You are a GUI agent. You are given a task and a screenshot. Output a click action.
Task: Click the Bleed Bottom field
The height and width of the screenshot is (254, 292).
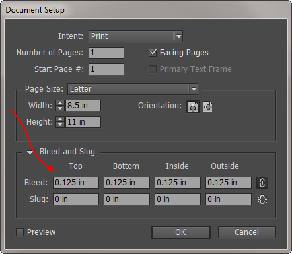(x=127, y=183)
